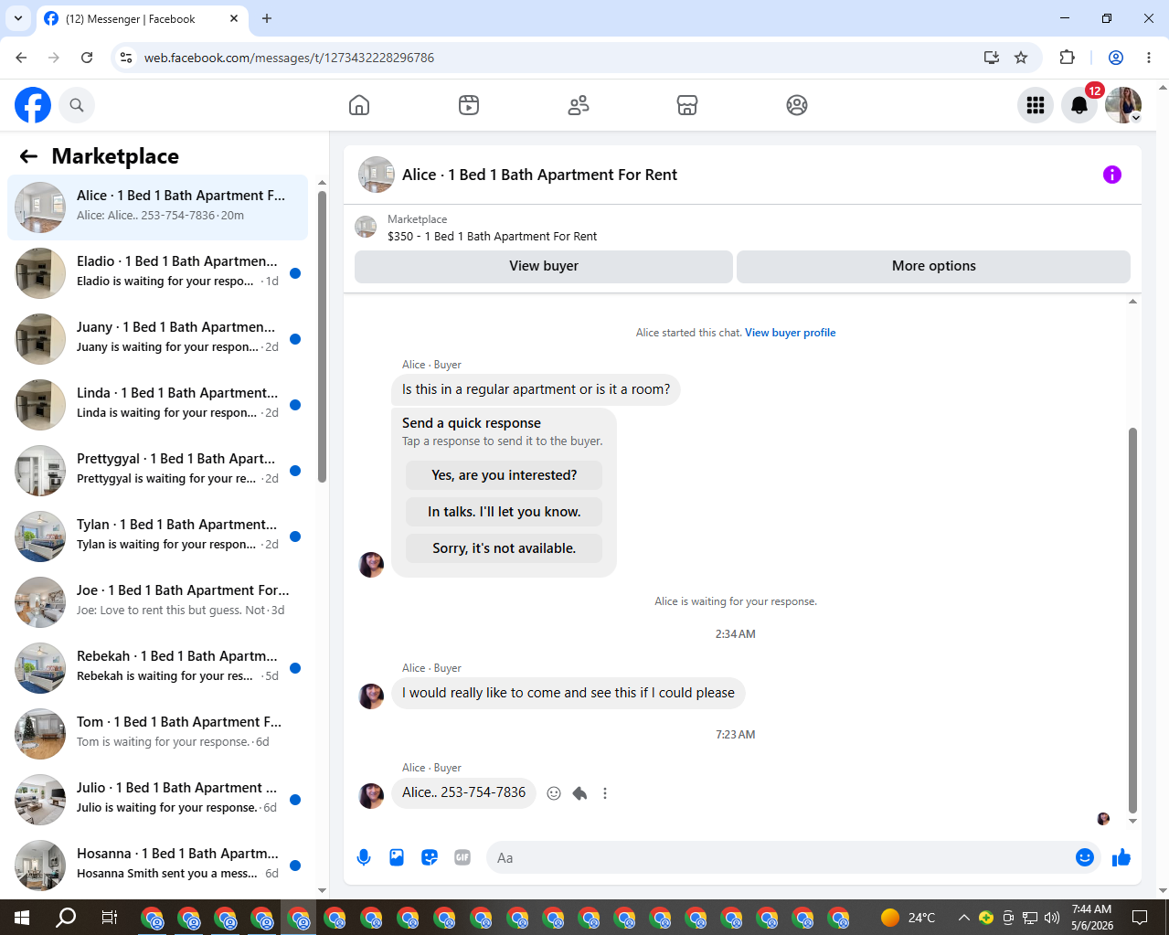Open View buyer profile link
This screenshot has height=935, width=1169.
[790, 333]
